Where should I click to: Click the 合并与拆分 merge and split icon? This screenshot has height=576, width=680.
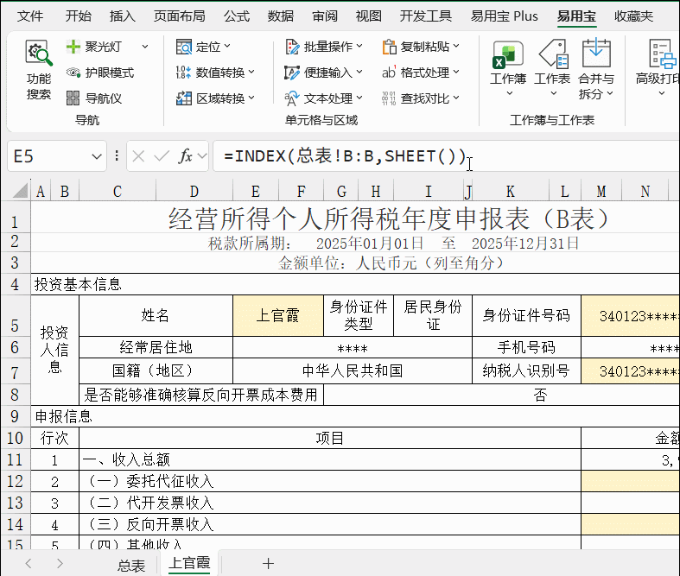click(596, 53)
